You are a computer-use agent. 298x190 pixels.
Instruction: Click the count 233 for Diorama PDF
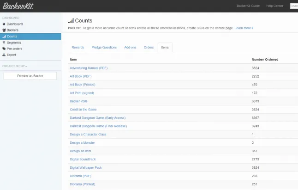coord(254,176)
